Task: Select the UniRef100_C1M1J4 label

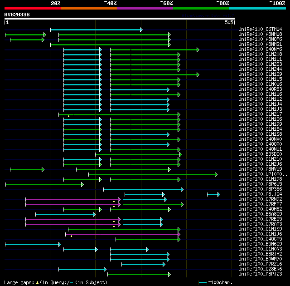Action: click(x=260, y=104)
